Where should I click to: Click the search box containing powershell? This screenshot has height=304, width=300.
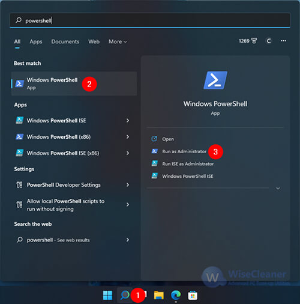150,20
